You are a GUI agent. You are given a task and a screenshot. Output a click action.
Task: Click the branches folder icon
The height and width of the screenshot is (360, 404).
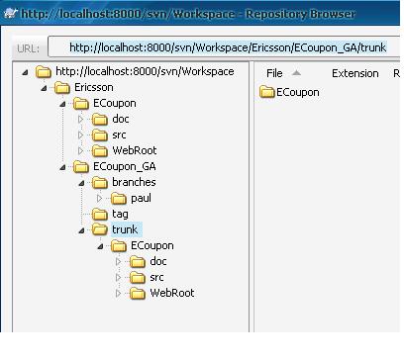pyautogui.click(x=100, y=183)
